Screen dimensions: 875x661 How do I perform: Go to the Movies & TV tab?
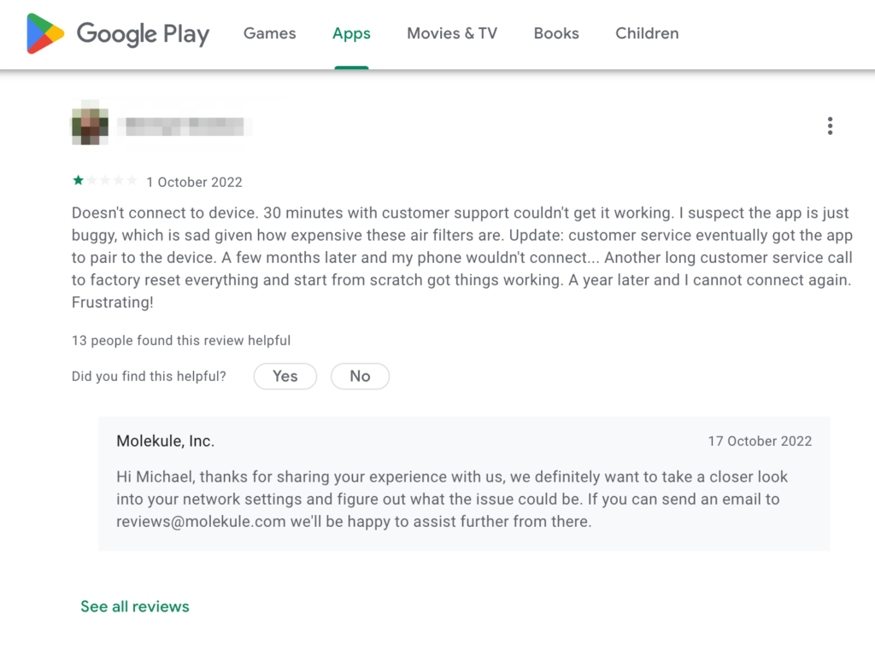tap(452, 33)
